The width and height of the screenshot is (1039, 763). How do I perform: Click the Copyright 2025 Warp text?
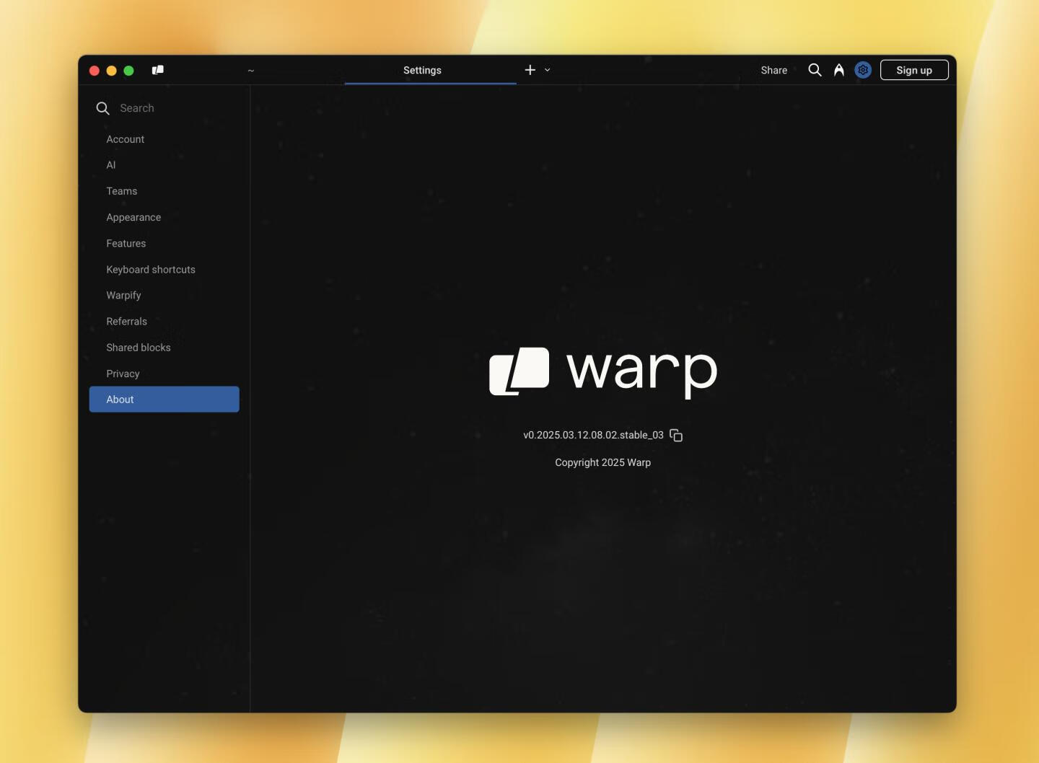[x=602, y=462]
